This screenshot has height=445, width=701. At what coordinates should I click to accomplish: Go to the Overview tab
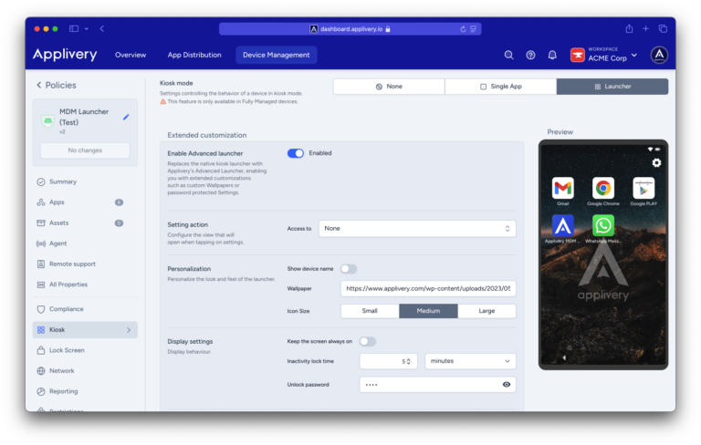coord(131,55)
